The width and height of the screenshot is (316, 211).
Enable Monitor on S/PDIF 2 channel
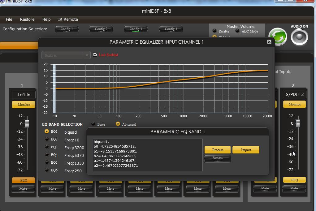[294, 104]
